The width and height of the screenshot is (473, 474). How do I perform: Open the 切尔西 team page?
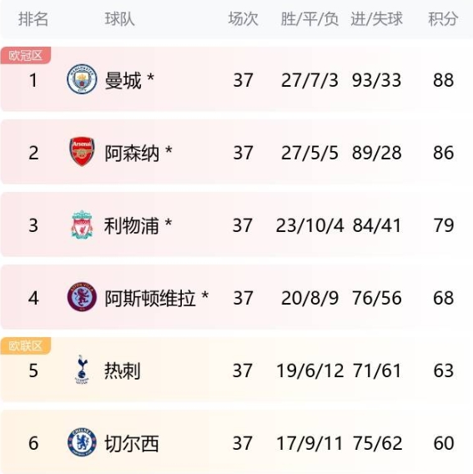click(132, 443)
